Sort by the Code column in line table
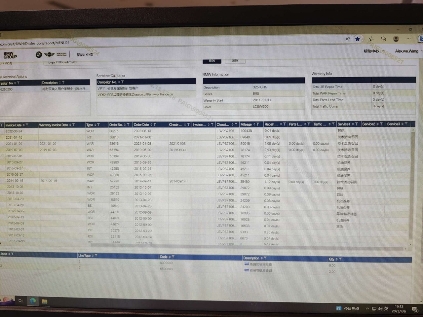Image resolution: width=423 pixels, height=317 pixels. (170, 257)
